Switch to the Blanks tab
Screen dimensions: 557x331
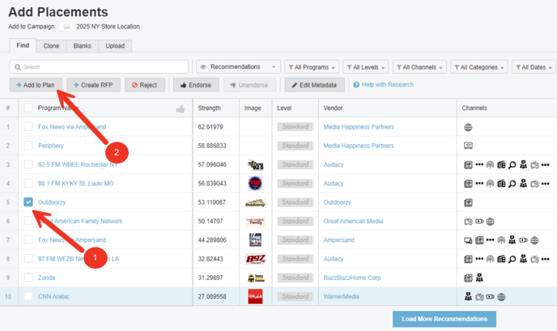pos(82,46)
